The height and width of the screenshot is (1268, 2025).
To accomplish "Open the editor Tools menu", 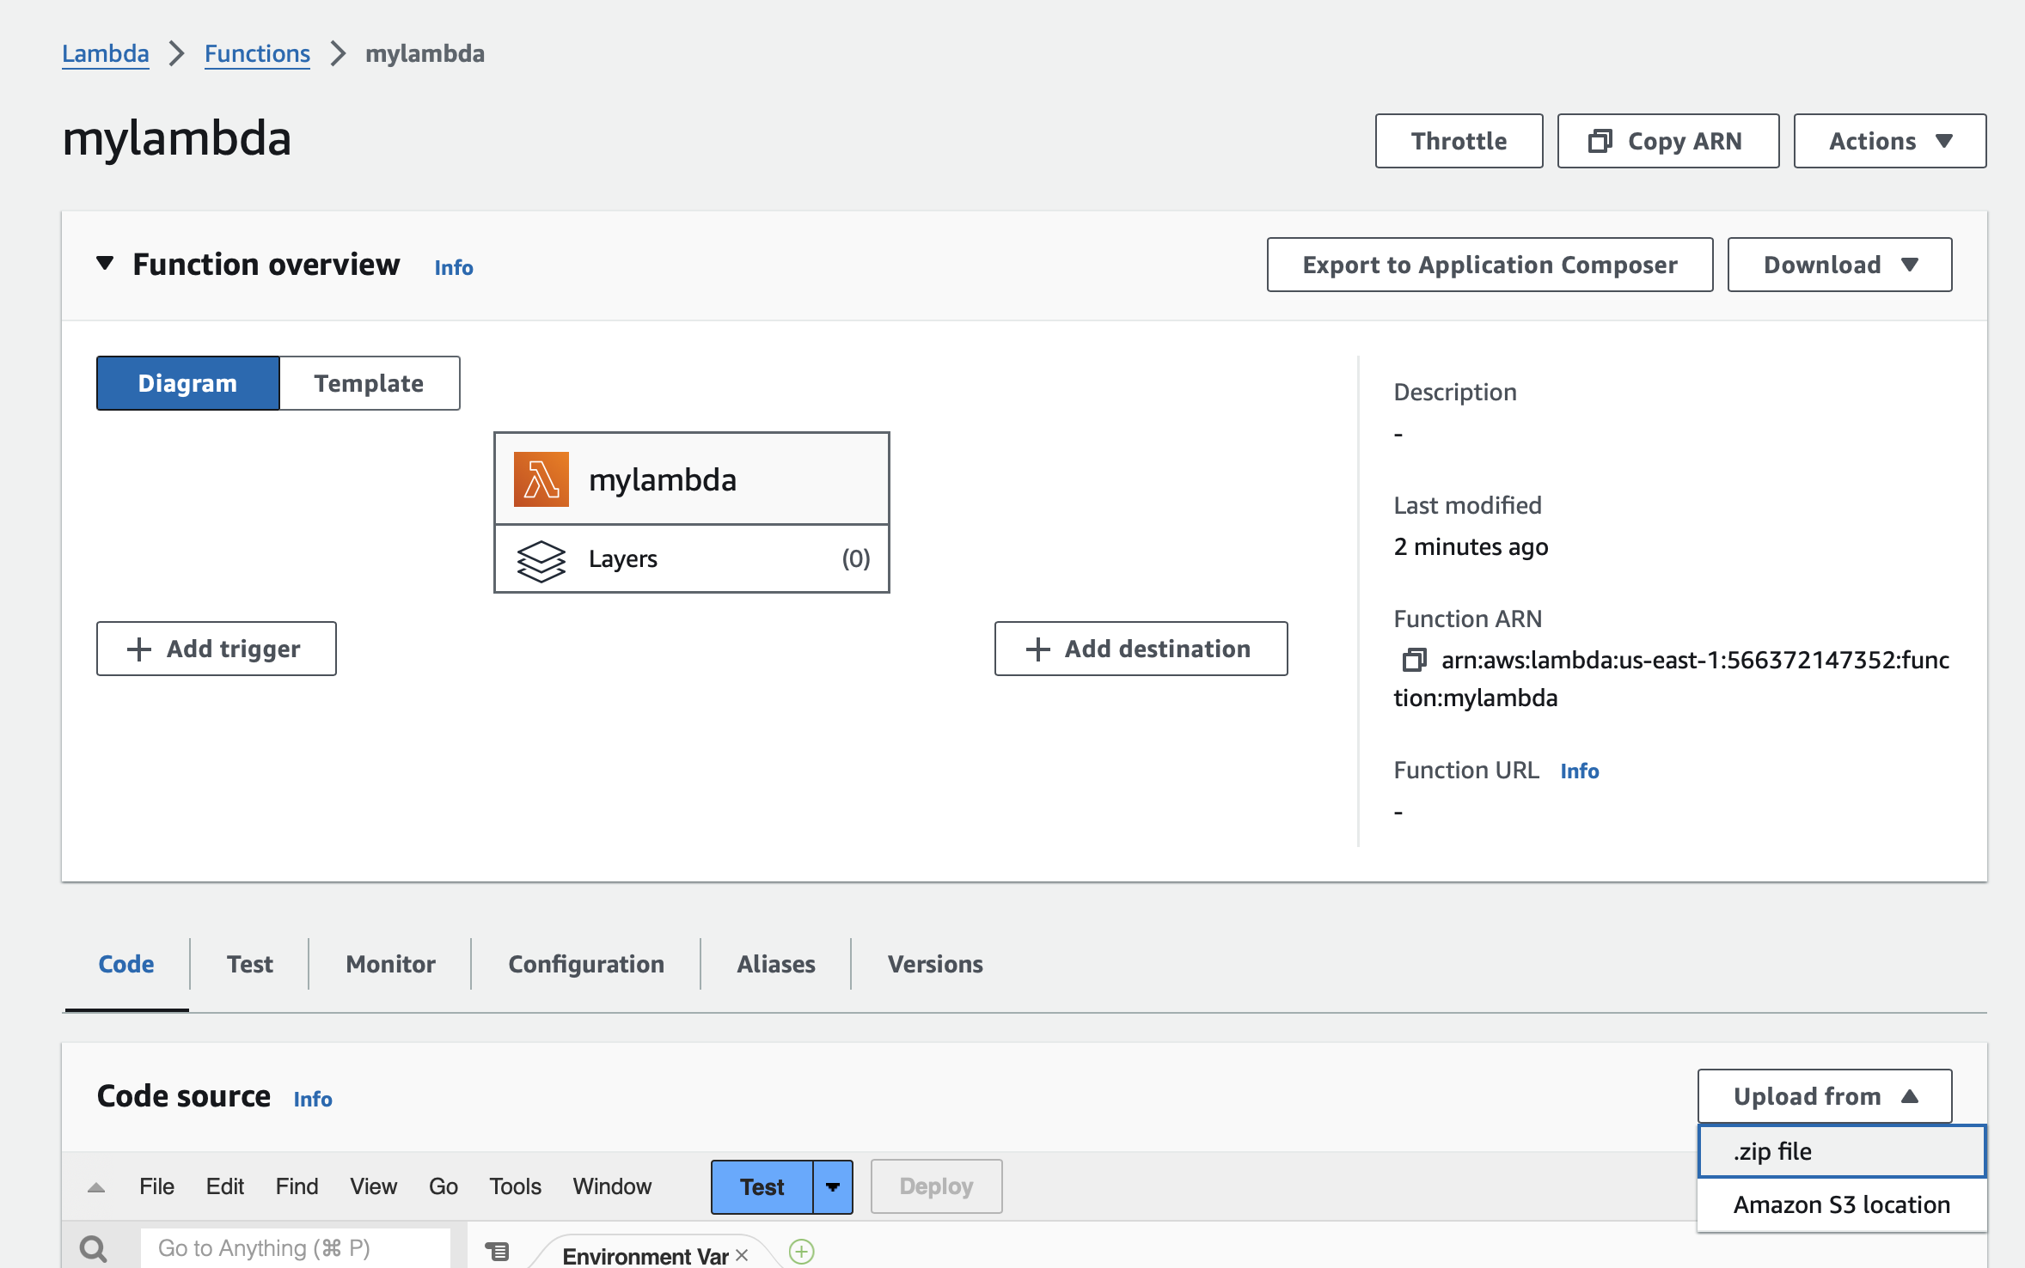I will tap(516, 1186).
